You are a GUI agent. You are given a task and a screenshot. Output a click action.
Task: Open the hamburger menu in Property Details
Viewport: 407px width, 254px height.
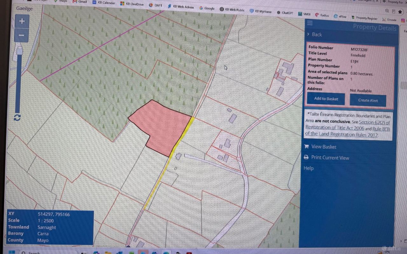[310, 23]
